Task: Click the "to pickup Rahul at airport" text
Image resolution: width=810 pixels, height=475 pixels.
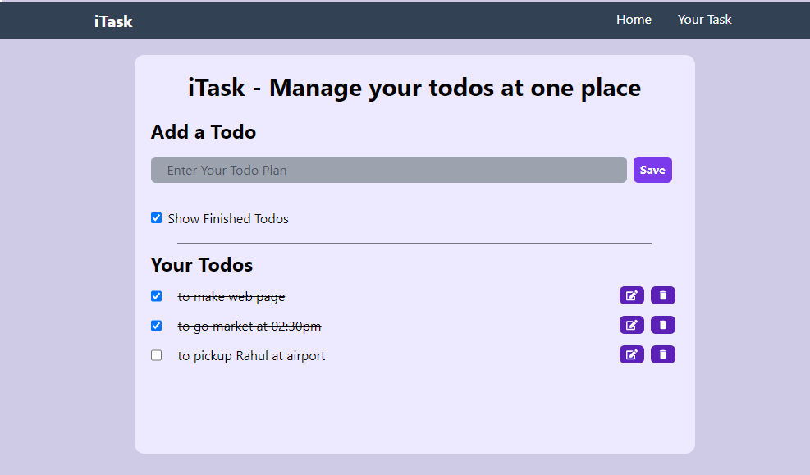Action: [251, 355]
